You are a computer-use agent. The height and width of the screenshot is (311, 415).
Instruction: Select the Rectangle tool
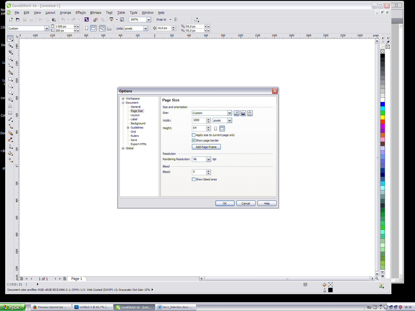pyautogui.click(x=10, y=79)
